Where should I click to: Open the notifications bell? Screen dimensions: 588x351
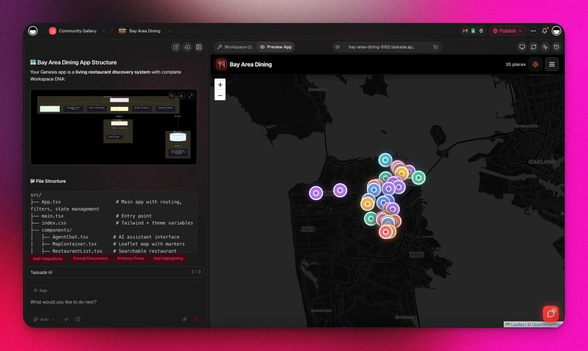[x=544, y=31]
